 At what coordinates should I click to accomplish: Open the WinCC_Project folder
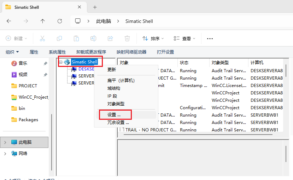click(x=30, y=97)
